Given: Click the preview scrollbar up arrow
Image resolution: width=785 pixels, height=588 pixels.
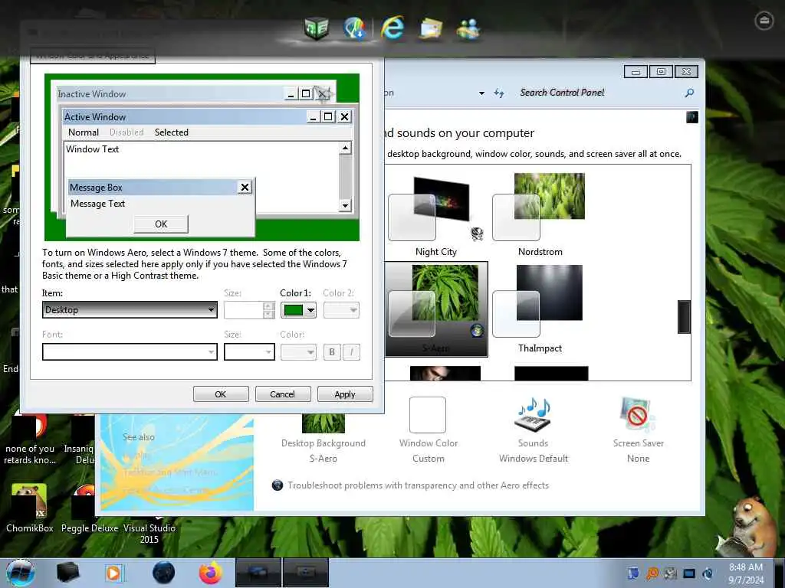Looking at the screenshot, I should click(x=345, y=148).
